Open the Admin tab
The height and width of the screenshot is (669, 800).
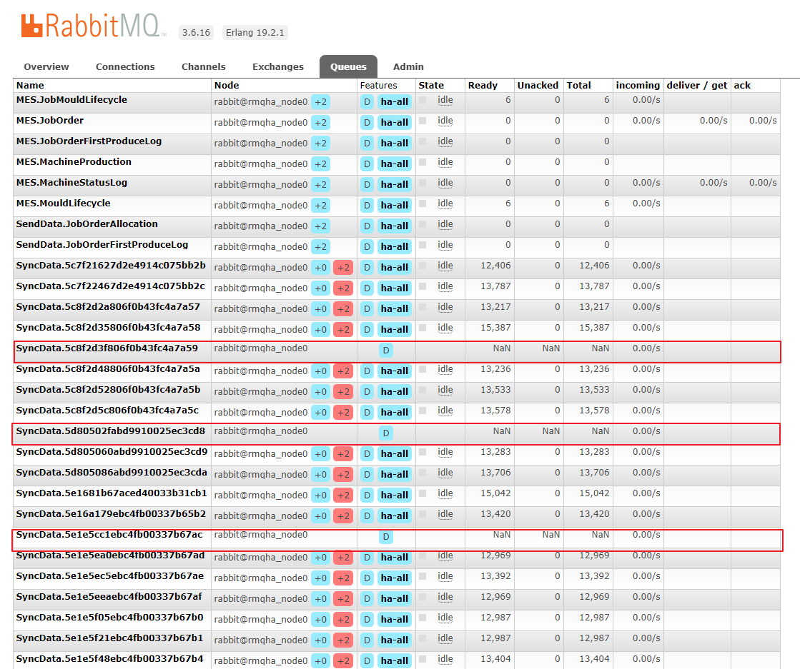coord(408,66)
